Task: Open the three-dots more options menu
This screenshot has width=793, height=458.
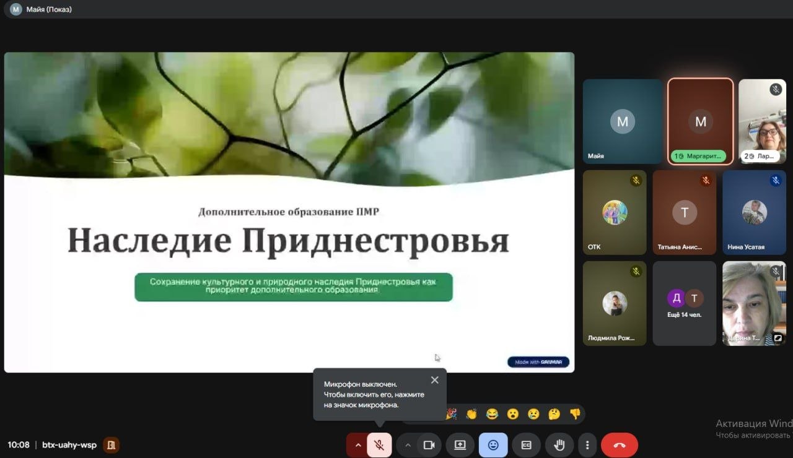Action: (x=587, y=445)
